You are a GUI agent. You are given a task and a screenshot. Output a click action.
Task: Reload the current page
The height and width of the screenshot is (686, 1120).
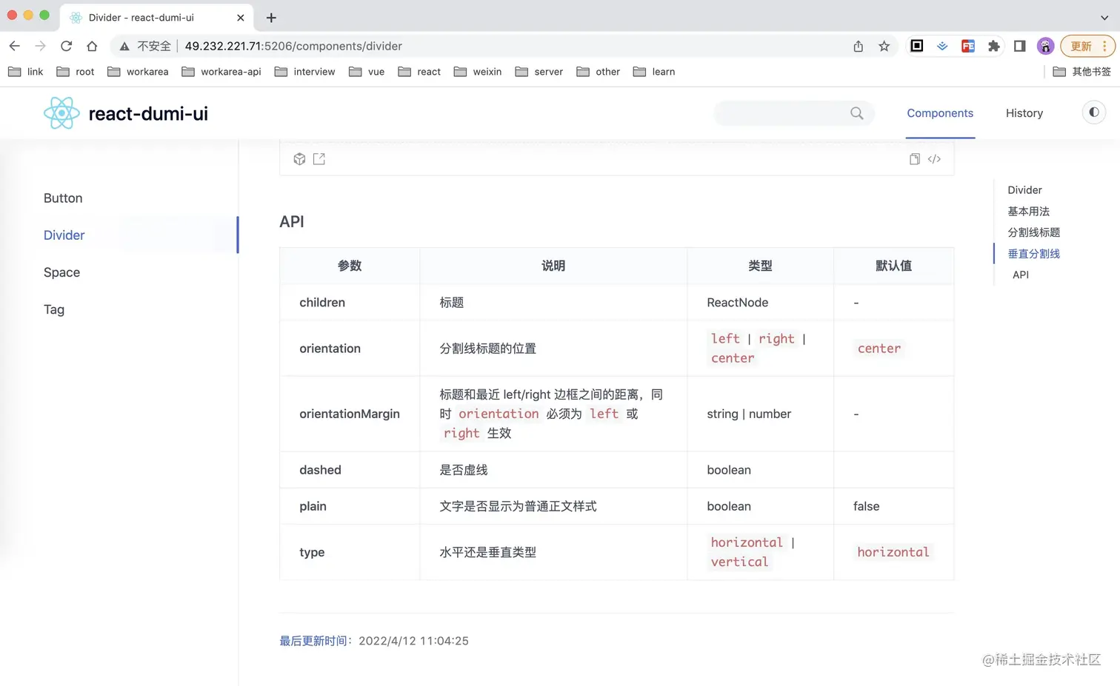pyautogui.click(x=66, y=46)
